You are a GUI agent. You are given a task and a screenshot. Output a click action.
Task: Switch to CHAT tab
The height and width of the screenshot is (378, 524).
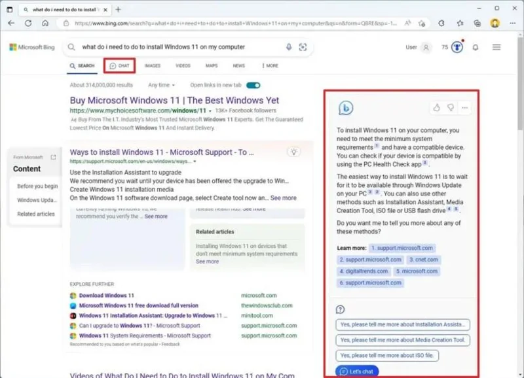(119, 65)
